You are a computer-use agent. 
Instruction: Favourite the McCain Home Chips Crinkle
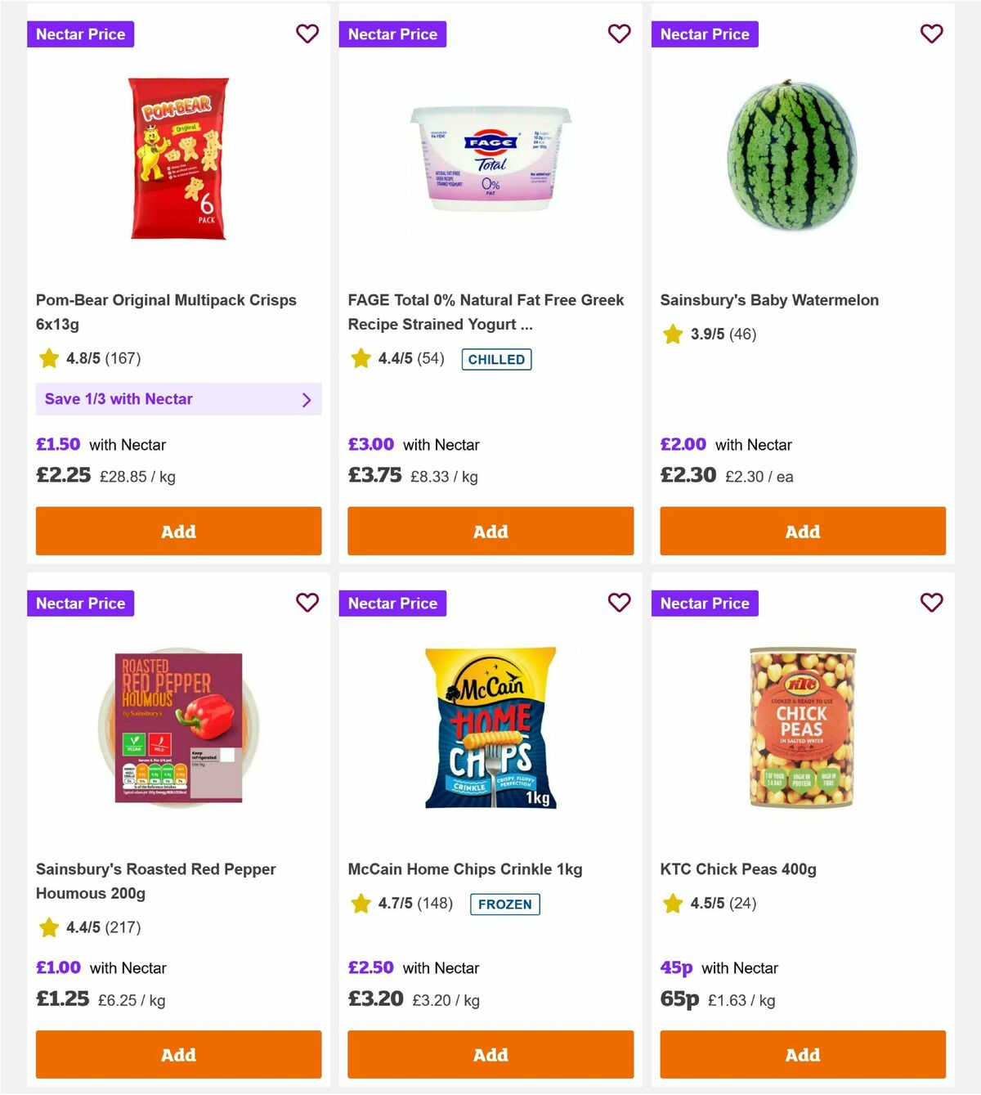620,603
